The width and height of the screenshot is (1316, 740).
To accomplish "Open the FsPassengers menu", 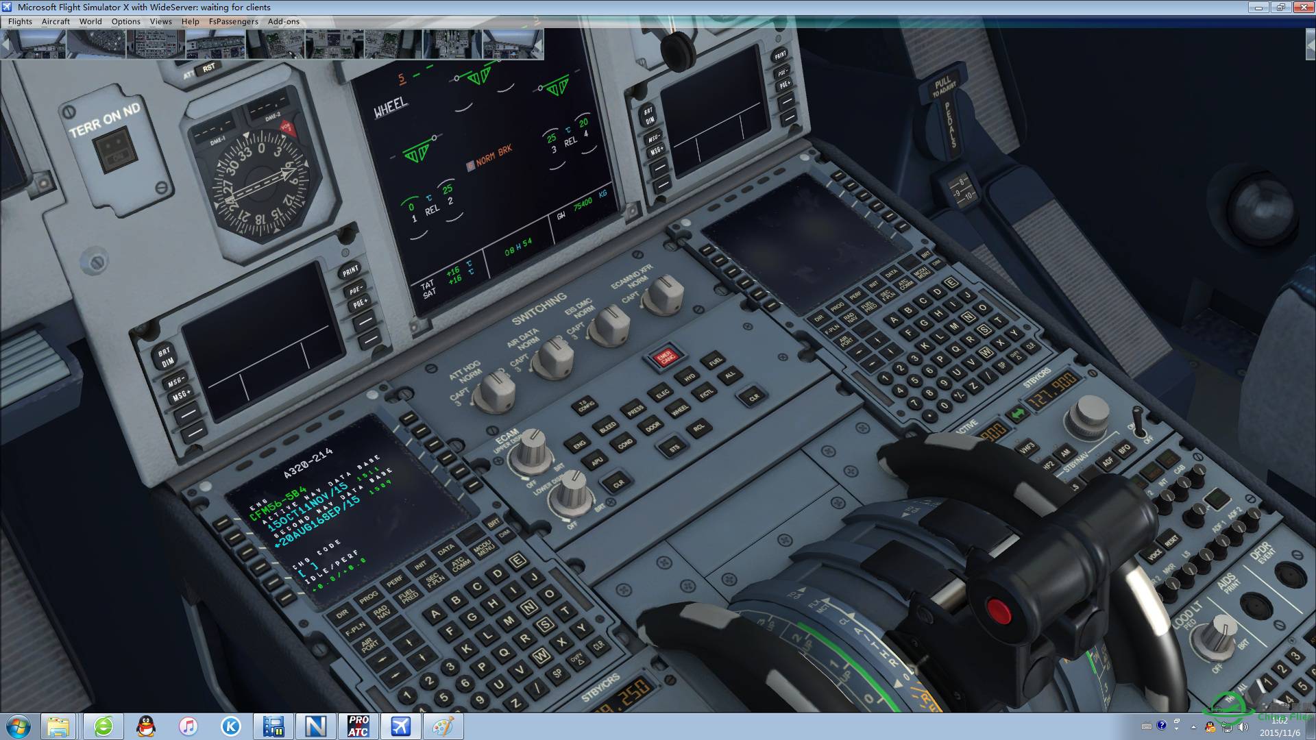I will pos(233,21).
